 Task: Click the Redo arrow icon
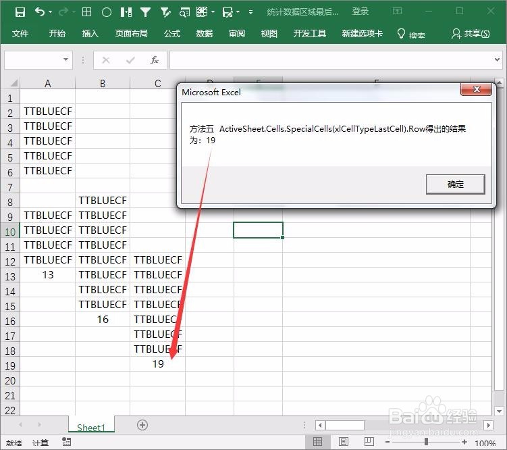click(x=63, y=12)
